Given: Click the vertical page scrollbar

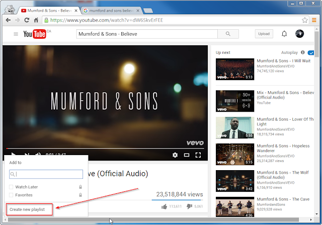Looking at the screenshot, I should coord(316,43).
